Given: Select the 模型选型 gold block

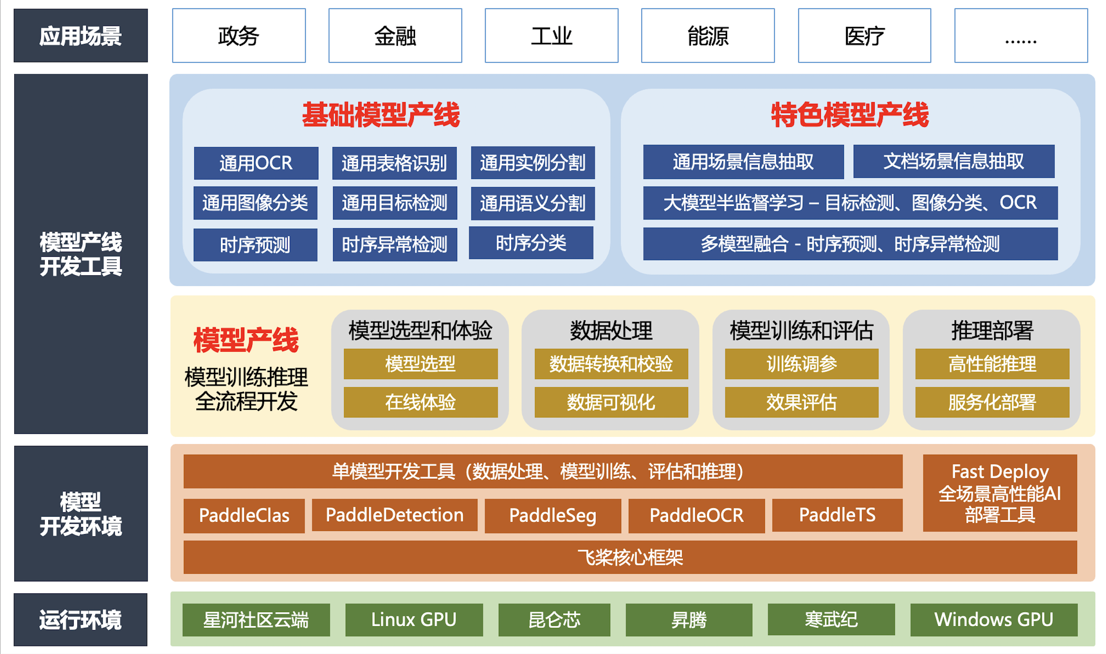Looking at the screenshot, I should click(421, 364).
